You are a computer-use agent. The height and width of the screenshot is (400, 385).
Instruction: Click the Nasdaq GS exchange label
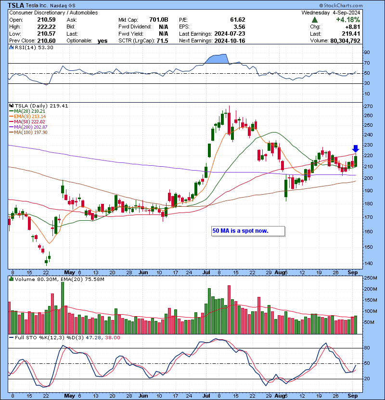(63, 6)
